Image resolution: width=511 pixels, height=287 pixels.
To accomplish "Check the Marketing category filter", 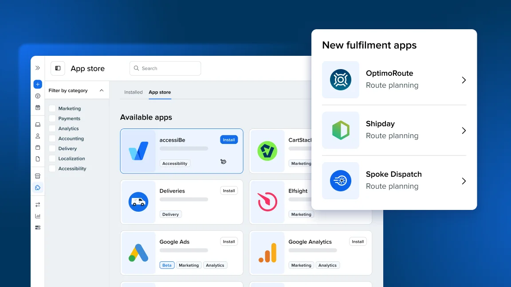I will (x=52, y=109).
